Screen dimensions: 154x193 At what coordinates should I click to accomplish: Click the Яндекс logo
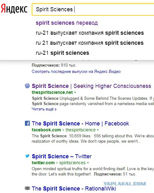14,9
